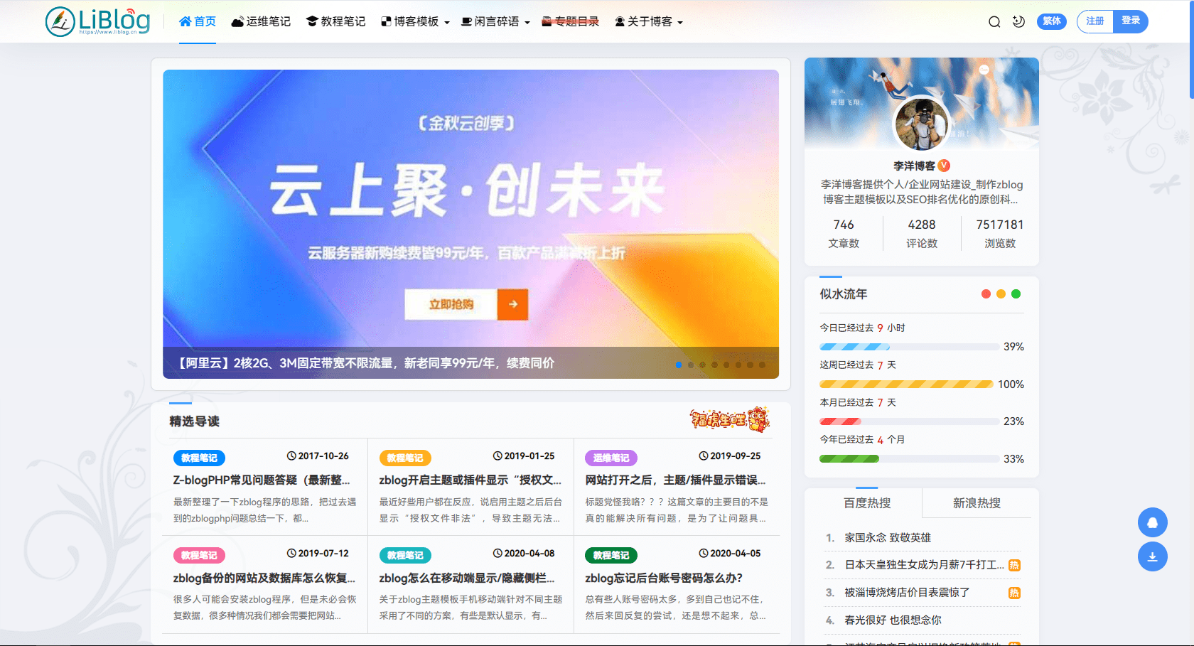Click the 登录 login button
Screen dimensions: 1194x646
(x=1131, y=21)
